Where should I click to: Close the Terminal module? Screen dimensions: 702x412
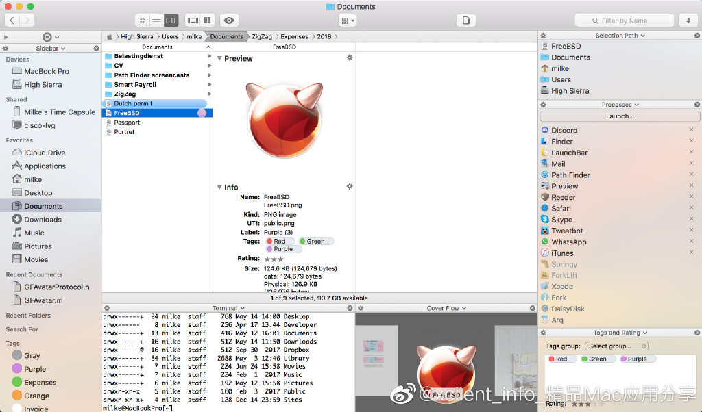(x=350, y=308)
